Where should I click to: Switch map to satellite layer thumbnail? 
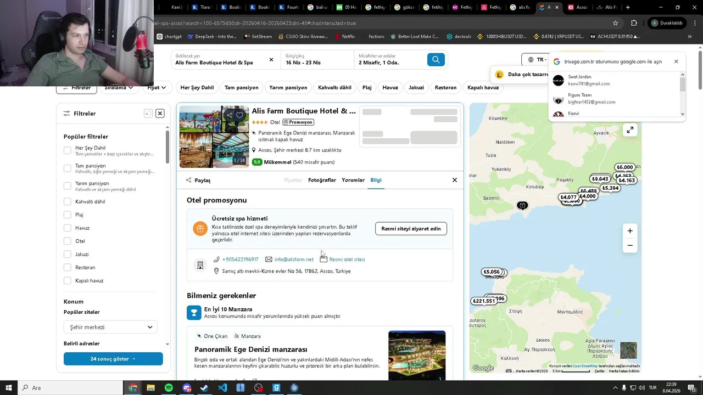tap(628, 350)
